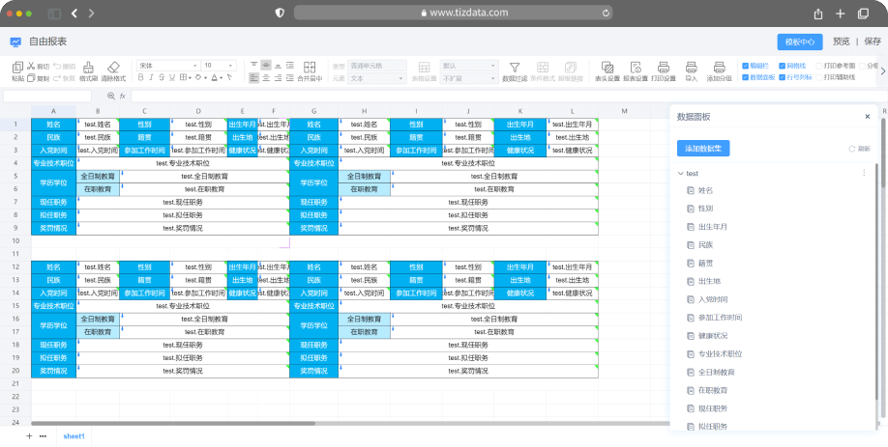This screenshot has height=447, width=888.
Task: Click the 模板中心 template center button
Action: point(799,42)
